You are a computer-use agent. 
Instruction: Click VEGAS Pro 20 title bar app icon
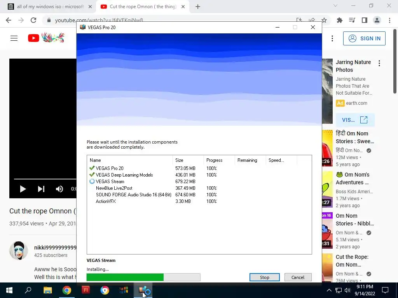(82, 27)
